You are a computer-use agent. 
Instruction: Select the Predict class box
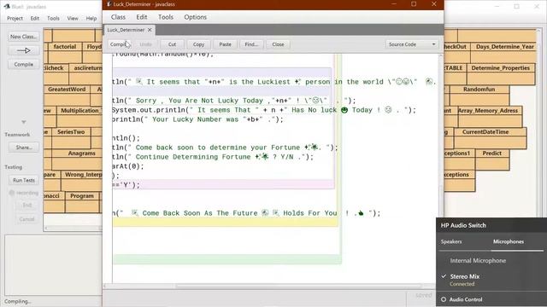[492, 159]
